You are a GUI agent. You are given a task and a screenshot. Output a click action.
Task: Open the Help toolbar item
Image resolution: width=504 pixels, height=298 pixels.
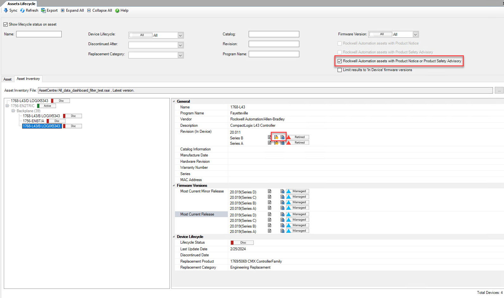point(122,10)
